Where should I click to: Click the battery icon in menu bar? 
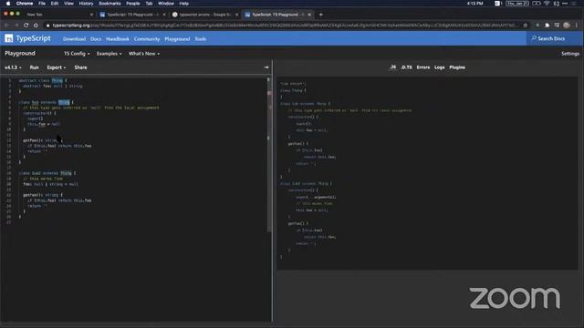coord(537,4)
